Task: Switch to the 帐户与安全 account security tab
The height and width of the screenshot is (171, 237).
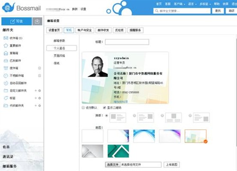Action: 85,30
